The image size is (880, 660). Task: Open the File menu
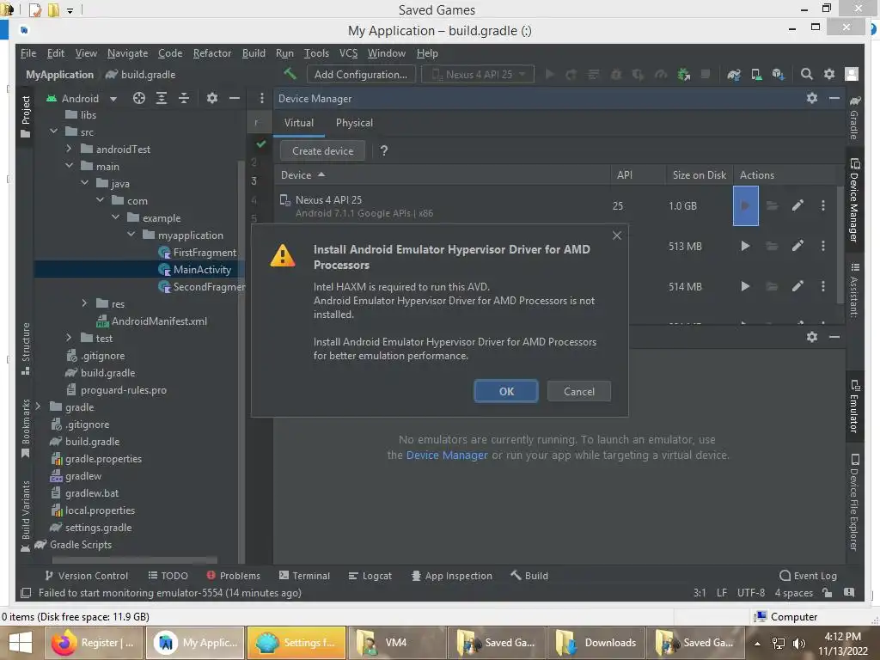[x=28, y=53]
